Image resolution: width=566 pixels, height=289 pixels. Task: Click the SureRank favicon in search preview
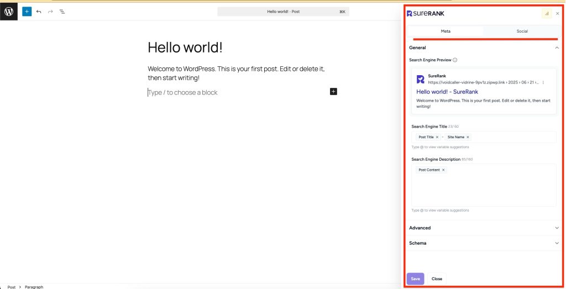tap(421, 80)
